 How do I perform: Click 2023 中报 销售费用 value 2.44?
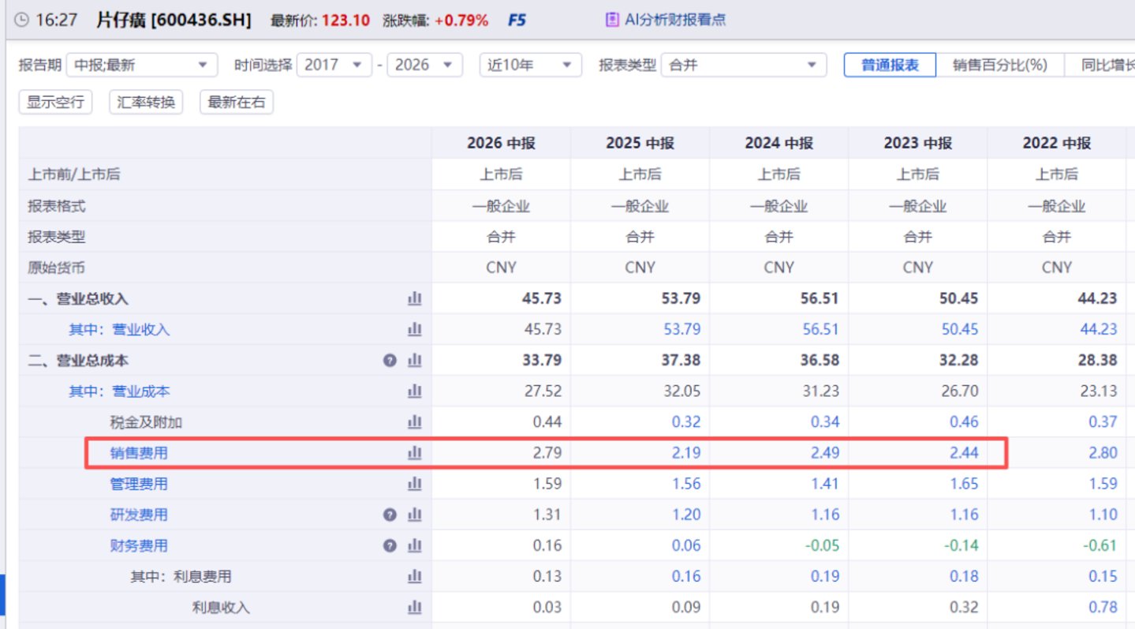pos(964,453)
